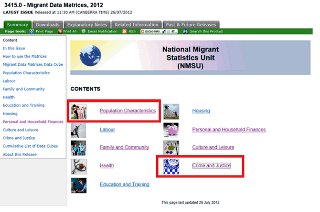Switch to the Downloads tab
Screen dimensions: 320x212
[x=48, y=25]
